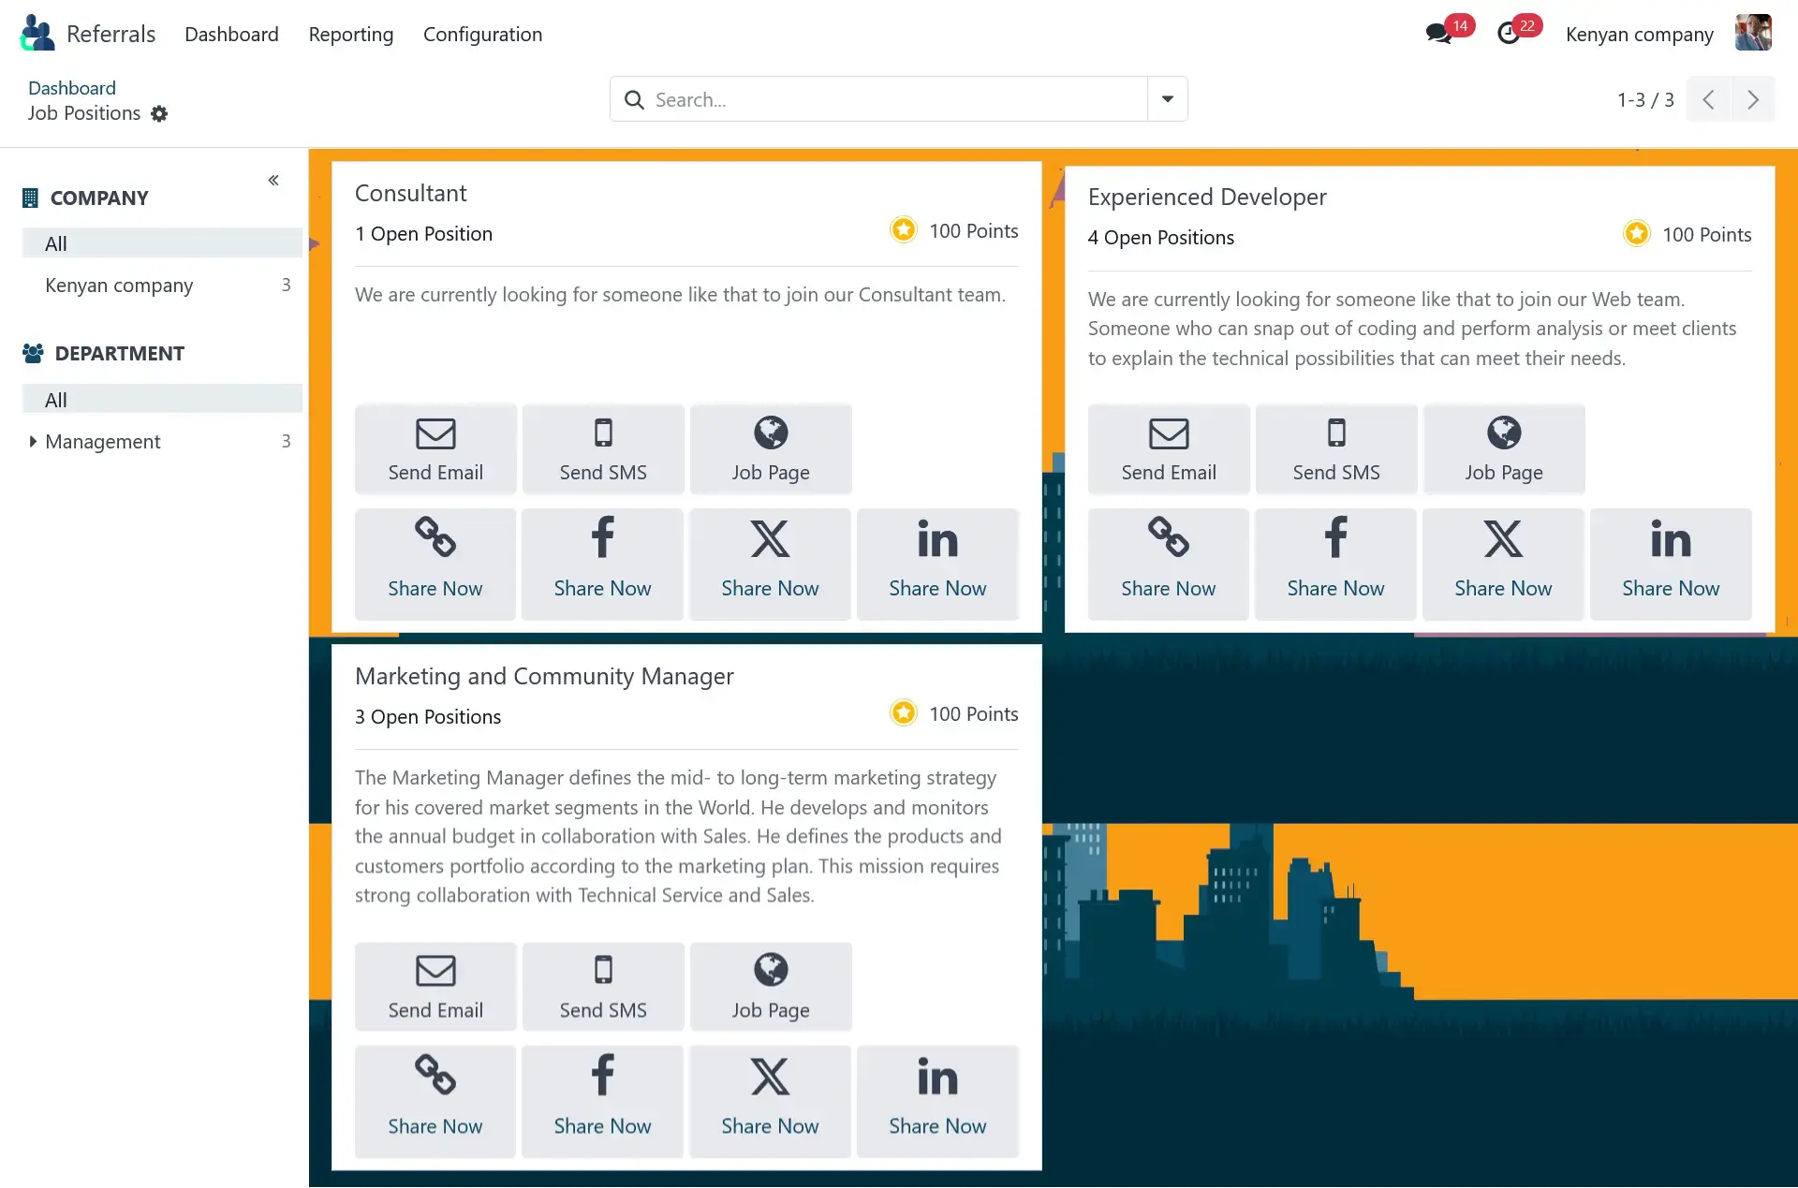
Task: Share Marketing Manager job on X
Action: click(770, 1101)
